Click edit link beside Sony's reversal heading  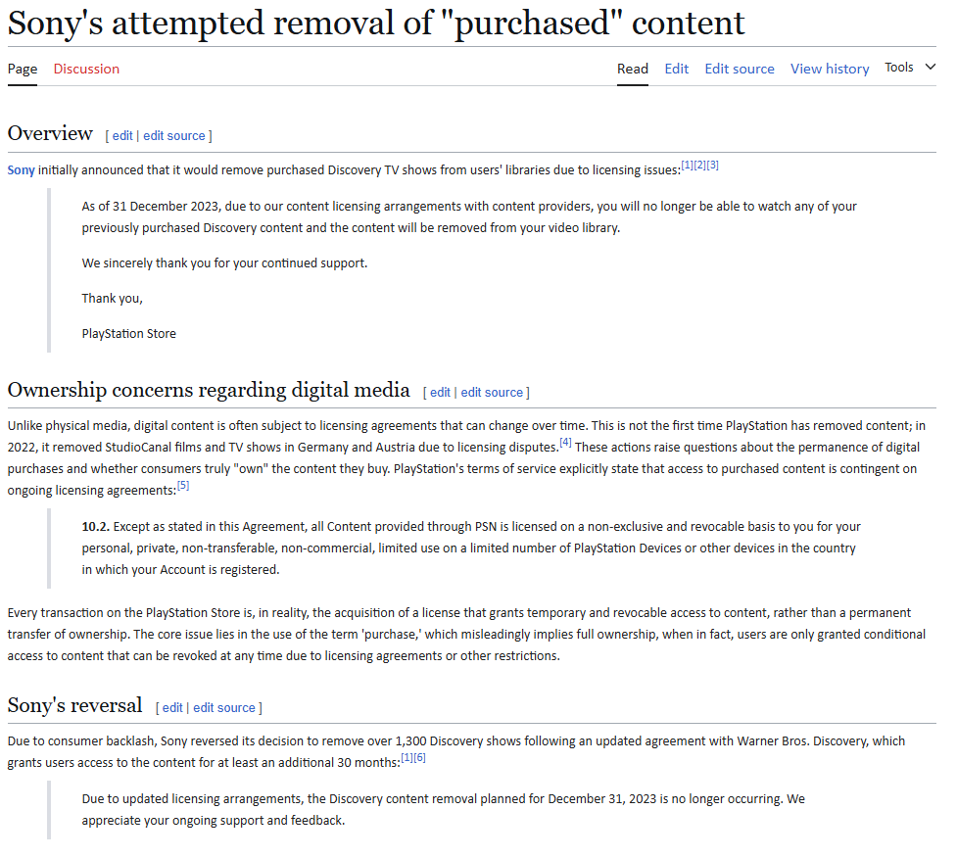point(172,708)
